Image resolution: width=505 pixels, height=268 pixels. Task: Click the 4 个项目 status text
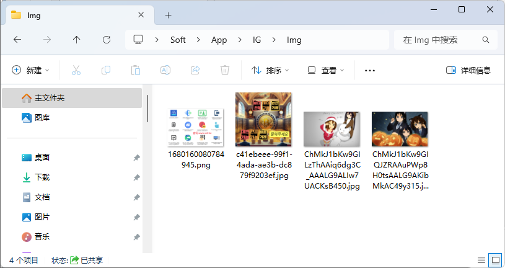[24, 261]
